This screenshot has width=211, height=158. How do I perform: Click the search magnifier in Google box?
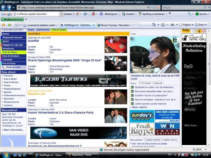(205, 7)
